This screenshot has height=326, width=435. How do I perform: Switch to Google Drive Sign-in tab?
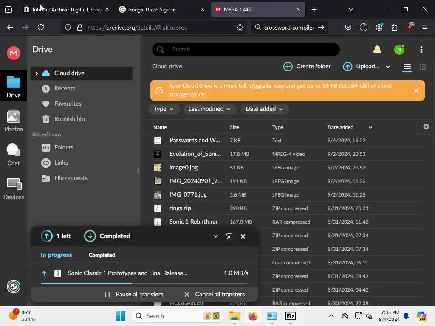(161, 9)
